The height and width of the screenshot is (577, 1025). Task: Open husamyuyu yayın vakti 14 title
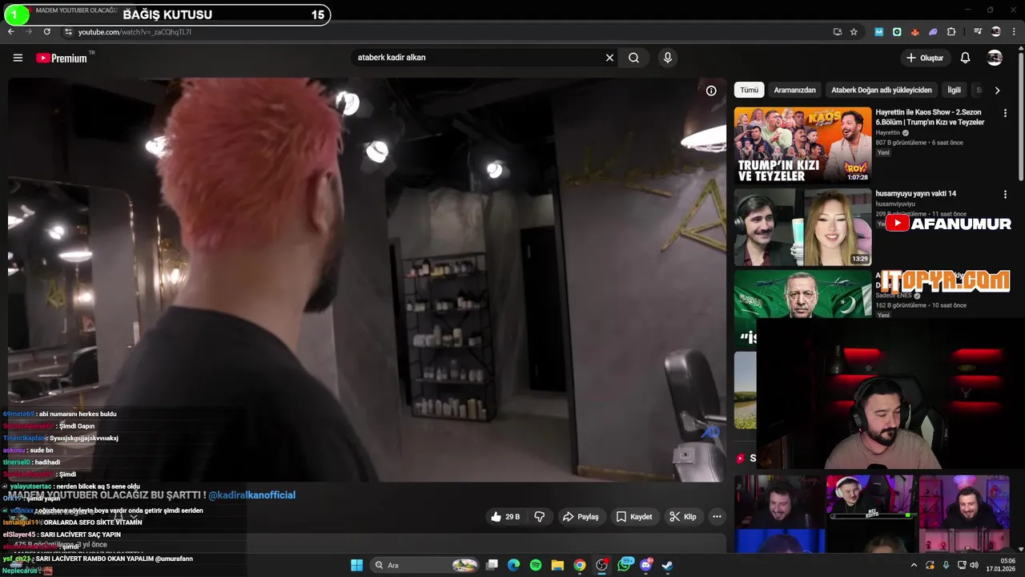[915, 194]
